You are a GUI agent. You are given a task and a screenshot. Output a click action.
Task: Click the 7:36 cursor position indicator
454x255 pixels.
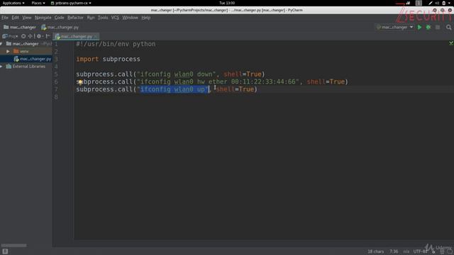pyautogui.click(x=394, y=251)
